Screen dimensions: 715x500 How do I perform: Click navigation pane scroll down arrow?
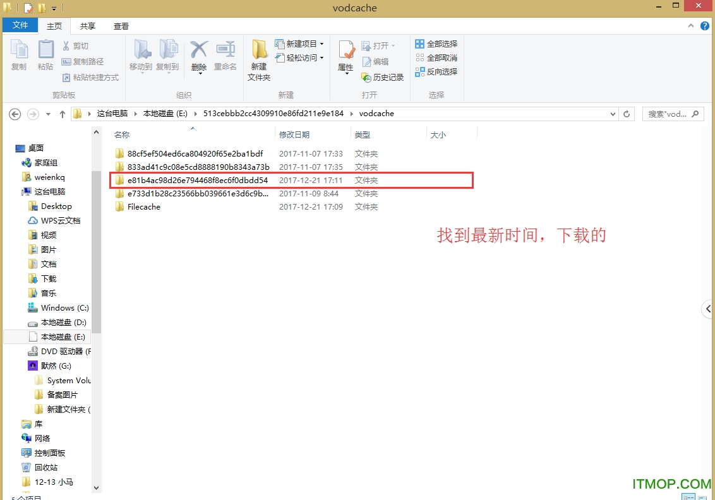point(96,487)
